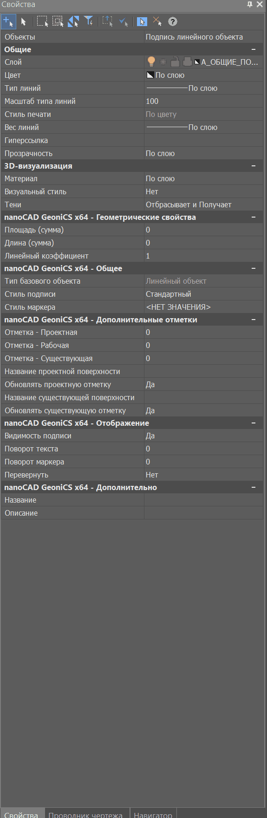Switch to the Навигатор tab

pos(153,813)
